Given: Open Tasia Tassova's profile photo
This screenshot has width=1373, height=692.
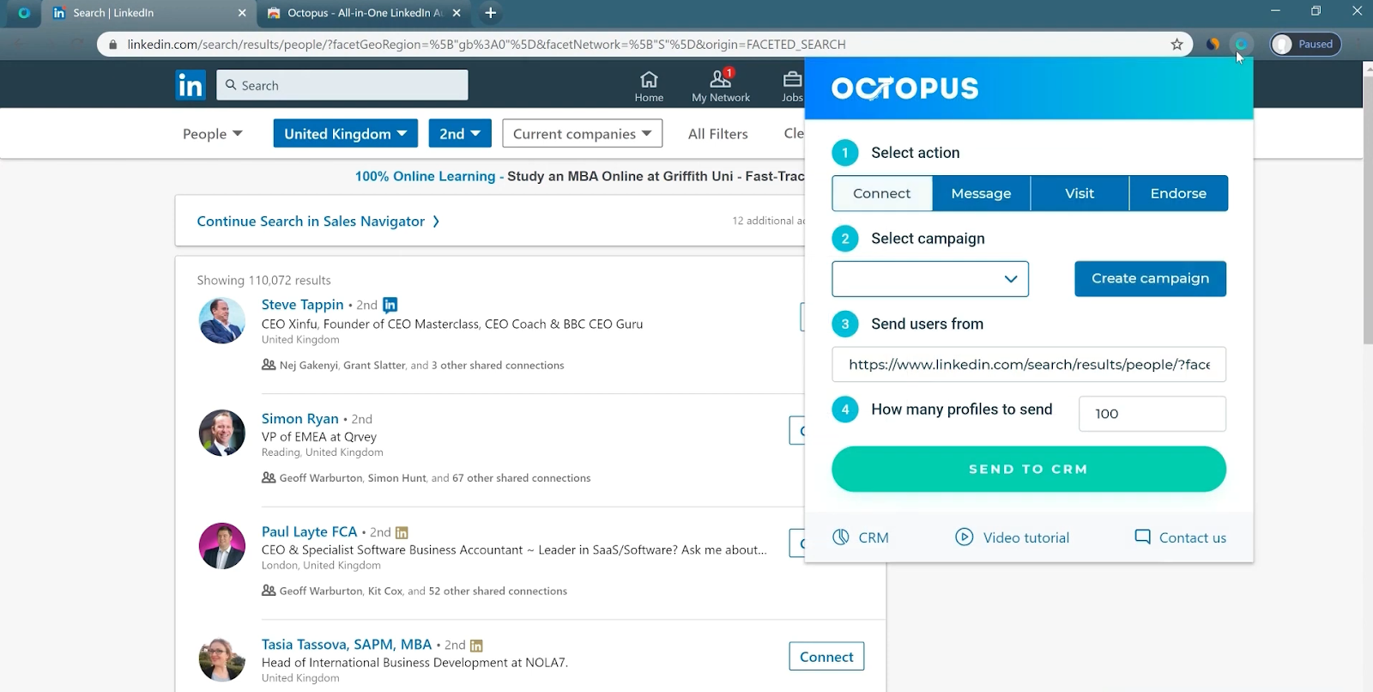Looking at the screenshot, I should [x=222, y=659].
